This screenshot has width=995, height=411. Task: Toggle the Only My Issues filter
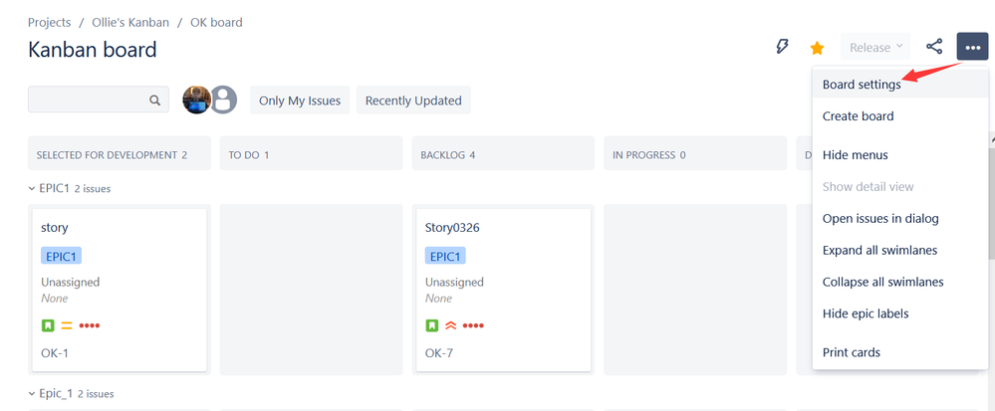pos(300,101)
